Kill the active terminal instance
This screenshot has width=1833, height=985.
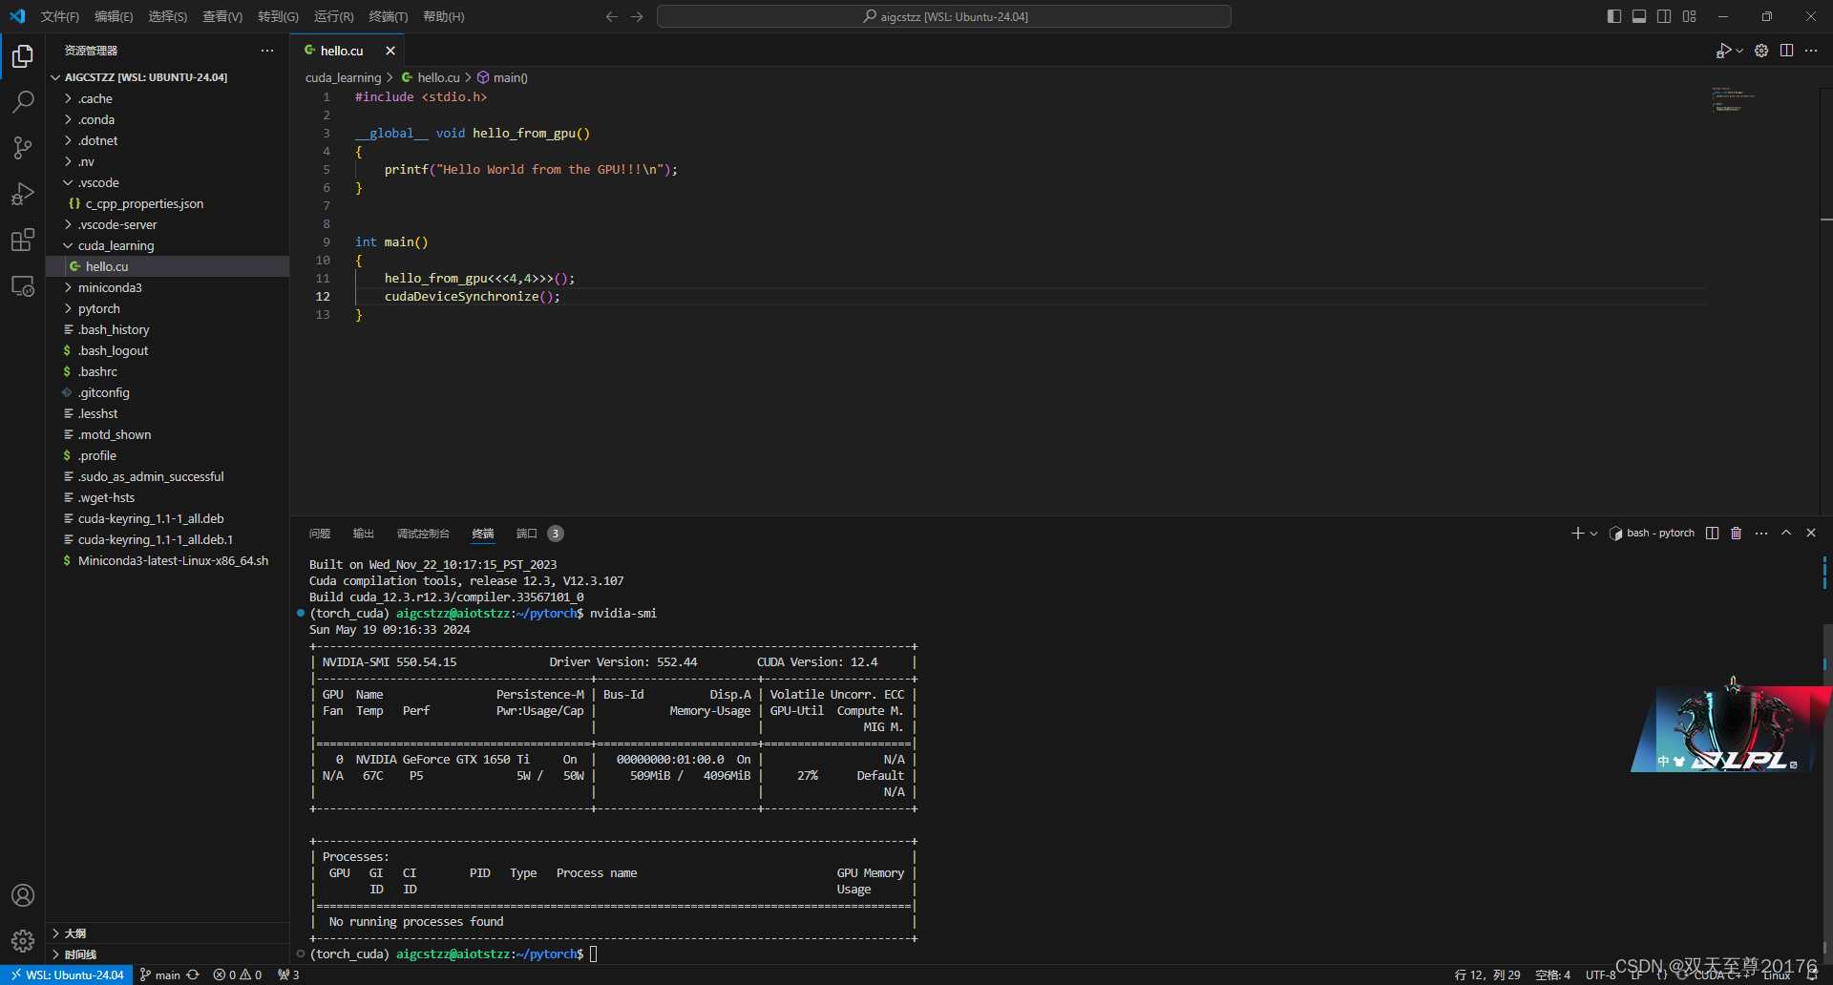1736,533
